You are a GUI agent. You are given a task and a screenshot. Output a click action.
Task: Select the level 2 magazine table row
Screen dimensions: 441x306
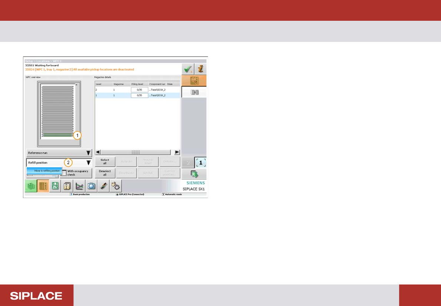(x=137, y=90)
